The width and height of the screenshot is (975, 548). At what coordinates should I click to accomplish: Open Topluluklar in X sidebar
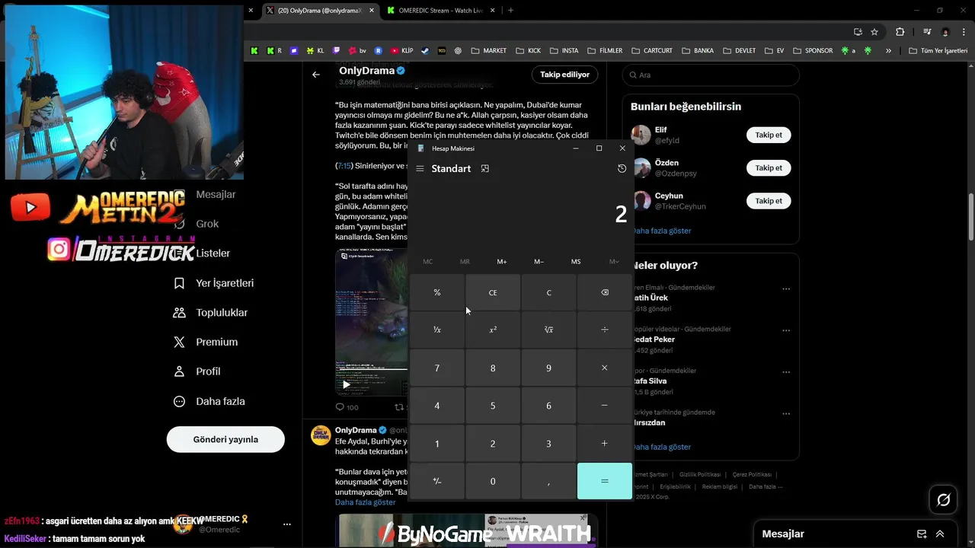210,313
